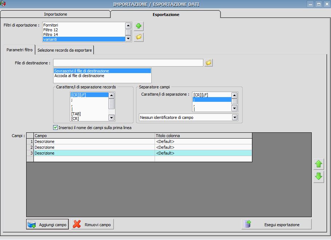The image size is (331, 240).
Task: Click the application icon in title bar
Action: [3, 3]
